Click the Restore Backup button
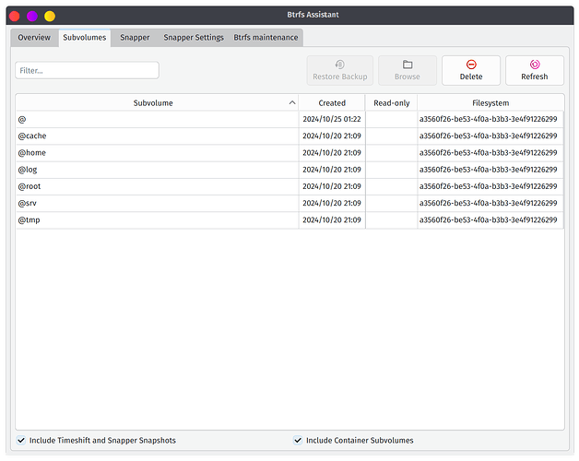The image size is (579, 461). [339, 71]
